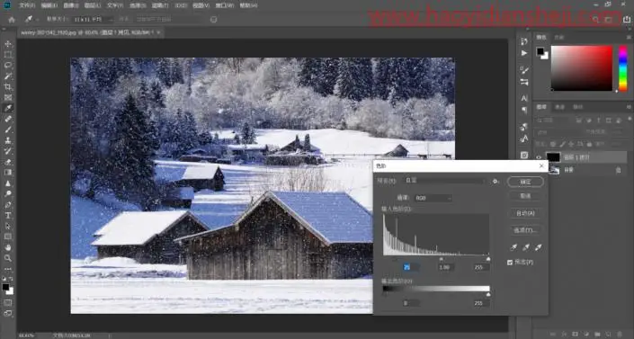Select the Move tool
The height and width of the screenshot is (339, 634).
point(8,44)
